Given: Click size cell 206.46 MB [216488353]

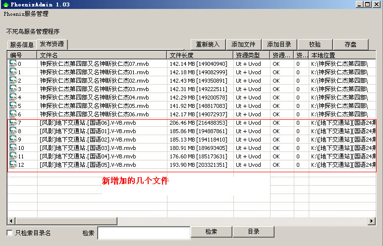Looking at the screenshot, I should [x=198, y=123].
